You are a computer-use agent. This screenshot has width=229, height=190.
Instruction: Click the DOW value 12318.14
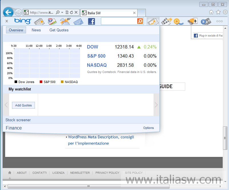click(x=124, y=47)
